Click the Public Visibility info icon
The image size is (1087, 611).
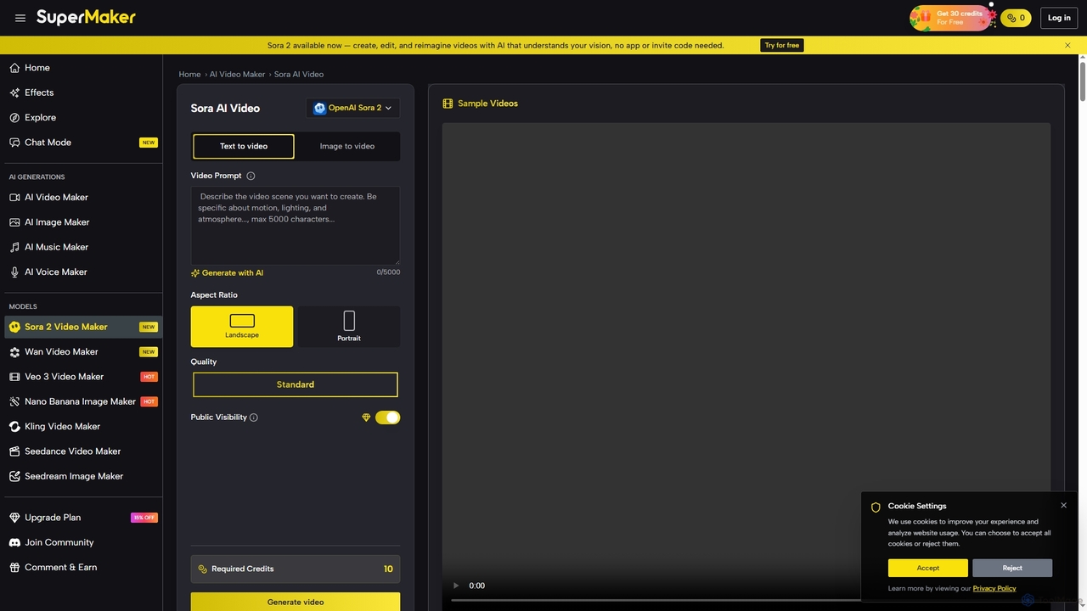point(254,418)
